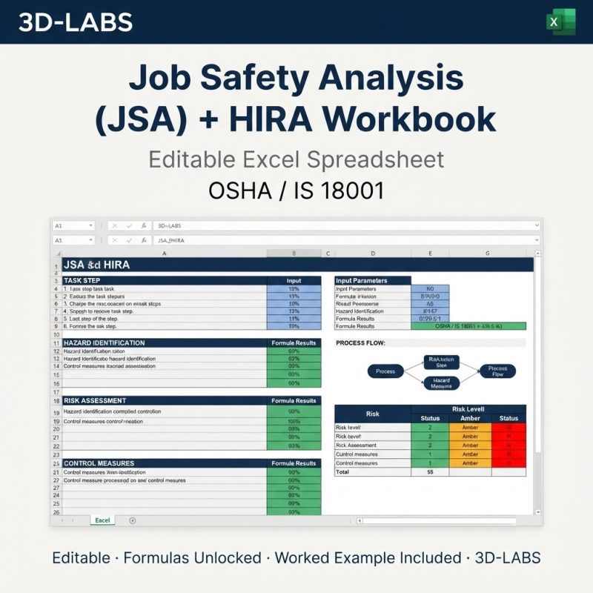Viewport: 593px width, 593px height.
Task: Click the A1 name box field
Action: click(73, 226)
